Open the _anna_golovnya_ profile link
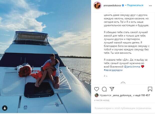The width and height of the screenshot is (155, 114). (x=123, y=95)
